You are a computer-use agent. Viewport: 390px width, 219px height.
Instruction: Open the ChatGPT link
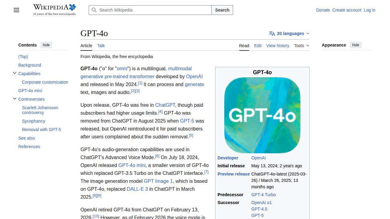click(165, 105)
